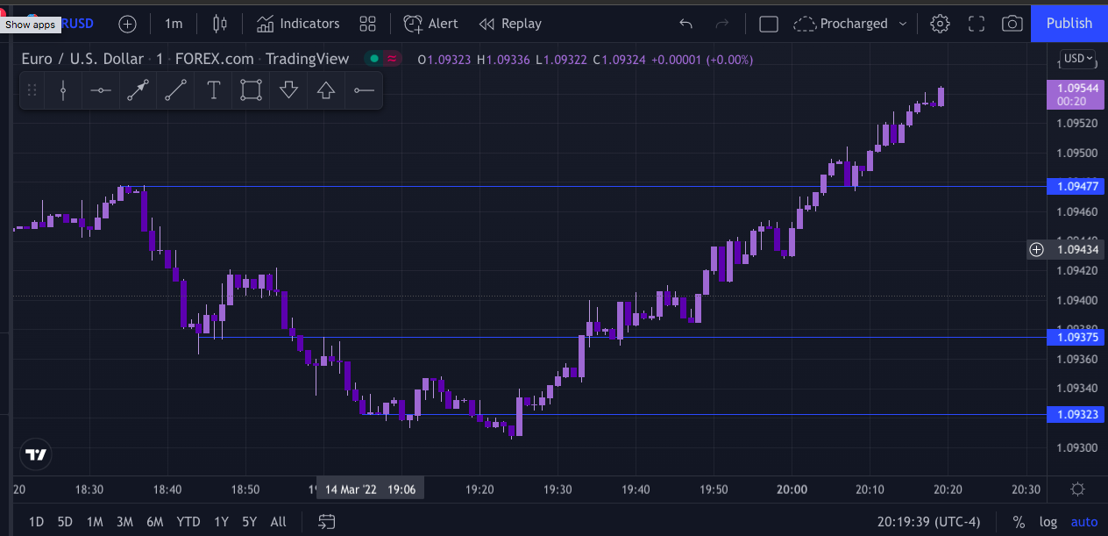Switch to the 5D date range

[65, 522]
